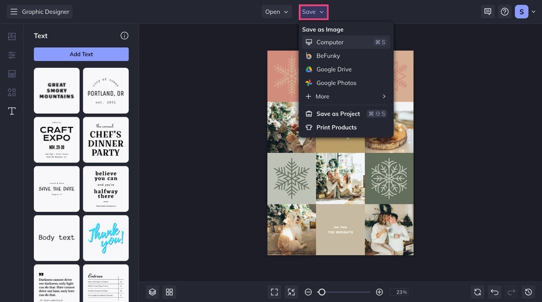Save image to Computer
The width and height of the screenshot is (542, 302).
click(x=346, y=42)
